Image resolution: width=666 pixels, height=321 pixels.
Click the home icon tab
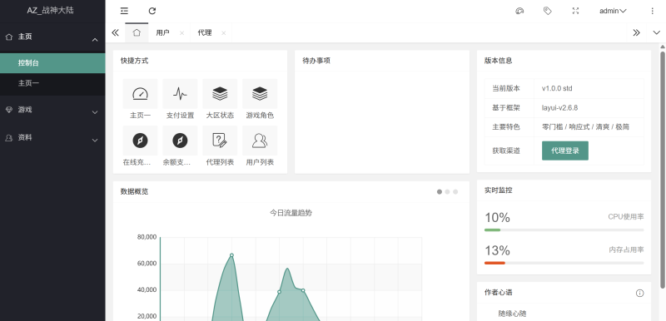pyautogui.click(x=137, y=32)
